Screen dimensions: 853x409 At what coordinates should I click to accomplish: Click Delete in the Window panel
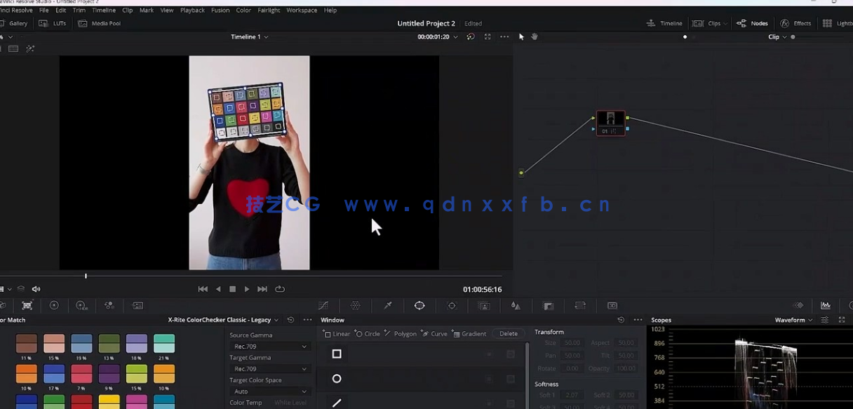point(508,333)
